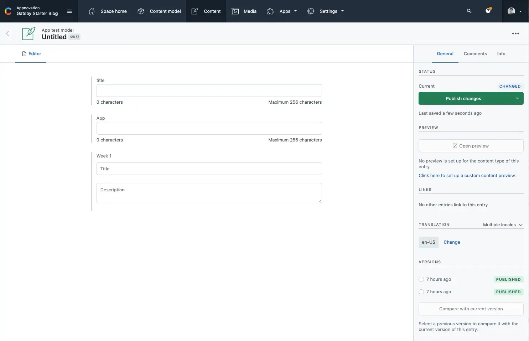Screen dimensions: 529x341
Task: Switch to the Comments tab
Action: coord(475,54)
